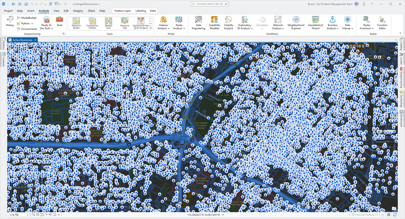The width and height of the screenshot is (405, 219).
Task: Open the Summarize Within tool
Action: coord(92,23)
